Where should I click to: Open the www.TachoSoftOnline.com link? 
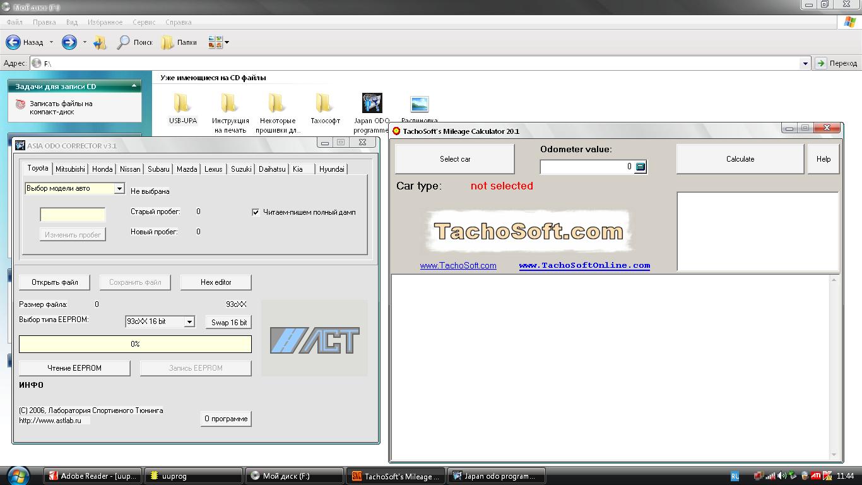(584, 266)
